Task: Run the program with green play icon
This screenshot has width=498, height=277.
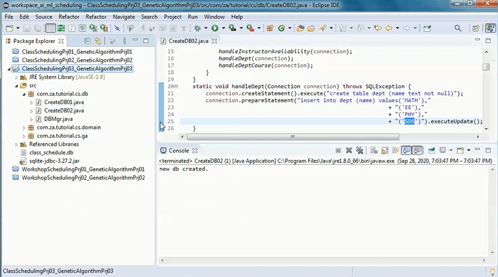Action: (x=215, y=28)
